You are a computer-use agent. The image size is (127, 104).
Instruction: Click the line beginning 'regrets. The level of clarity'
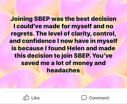63,34
